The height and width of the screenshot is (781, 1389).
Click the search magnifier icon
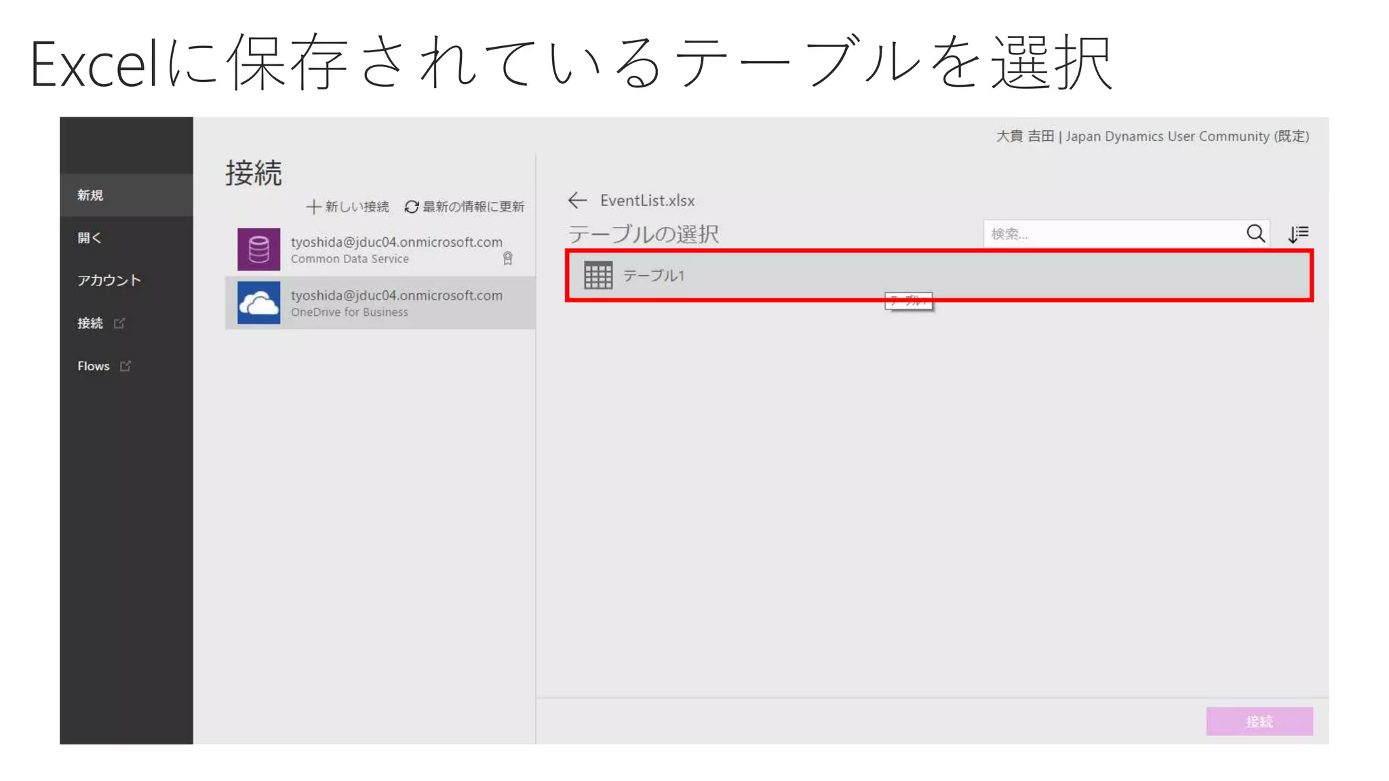(1255, 233)
